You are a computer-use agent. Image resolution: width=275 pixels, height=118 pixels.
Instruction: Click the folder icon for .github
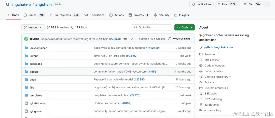click(x=26, y=56)
